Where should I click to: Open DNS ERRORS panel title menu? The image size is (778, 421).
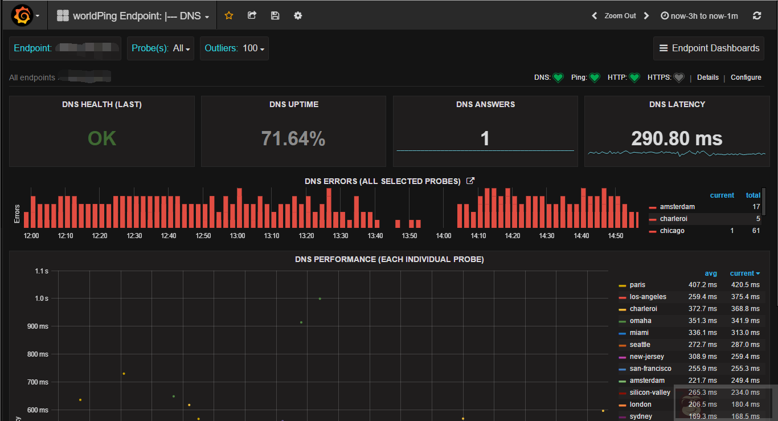coord(383,181)
